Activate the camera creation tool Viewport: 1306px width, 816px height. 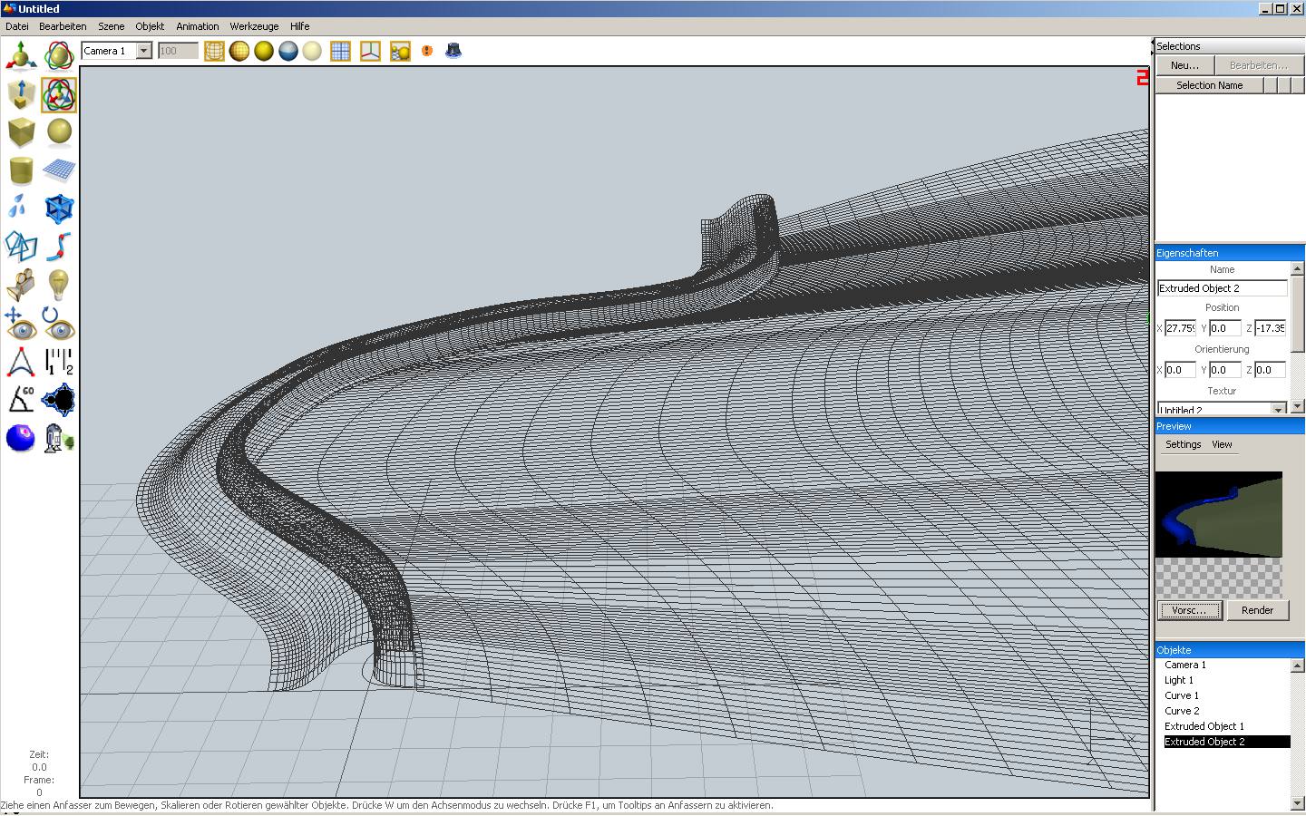pyautogui.click(x=21, y=285)
